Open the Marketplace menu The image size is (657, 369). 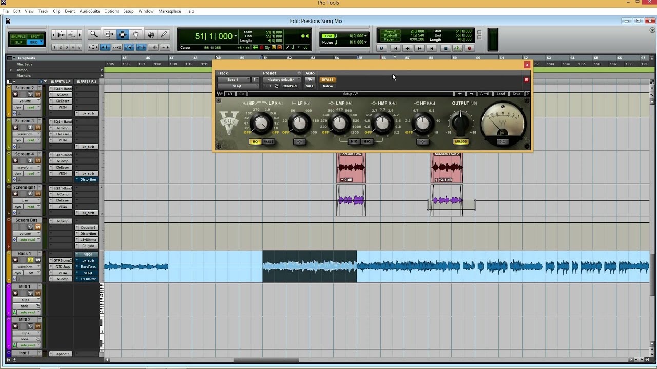(169, 11)
